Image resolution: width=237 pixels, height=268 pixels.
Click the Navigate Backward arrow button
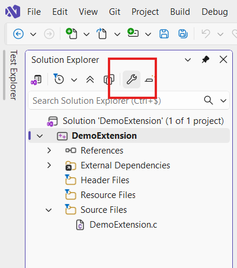pos(18,34)
